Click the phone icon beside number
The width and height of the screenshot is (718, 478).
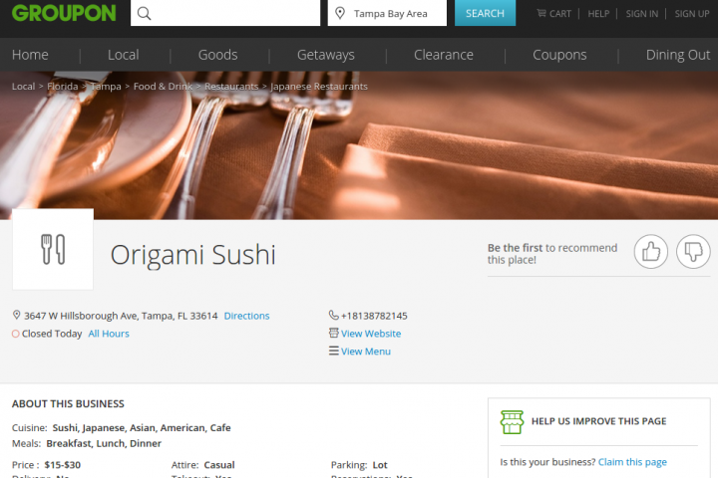click(x=334, y=315)
